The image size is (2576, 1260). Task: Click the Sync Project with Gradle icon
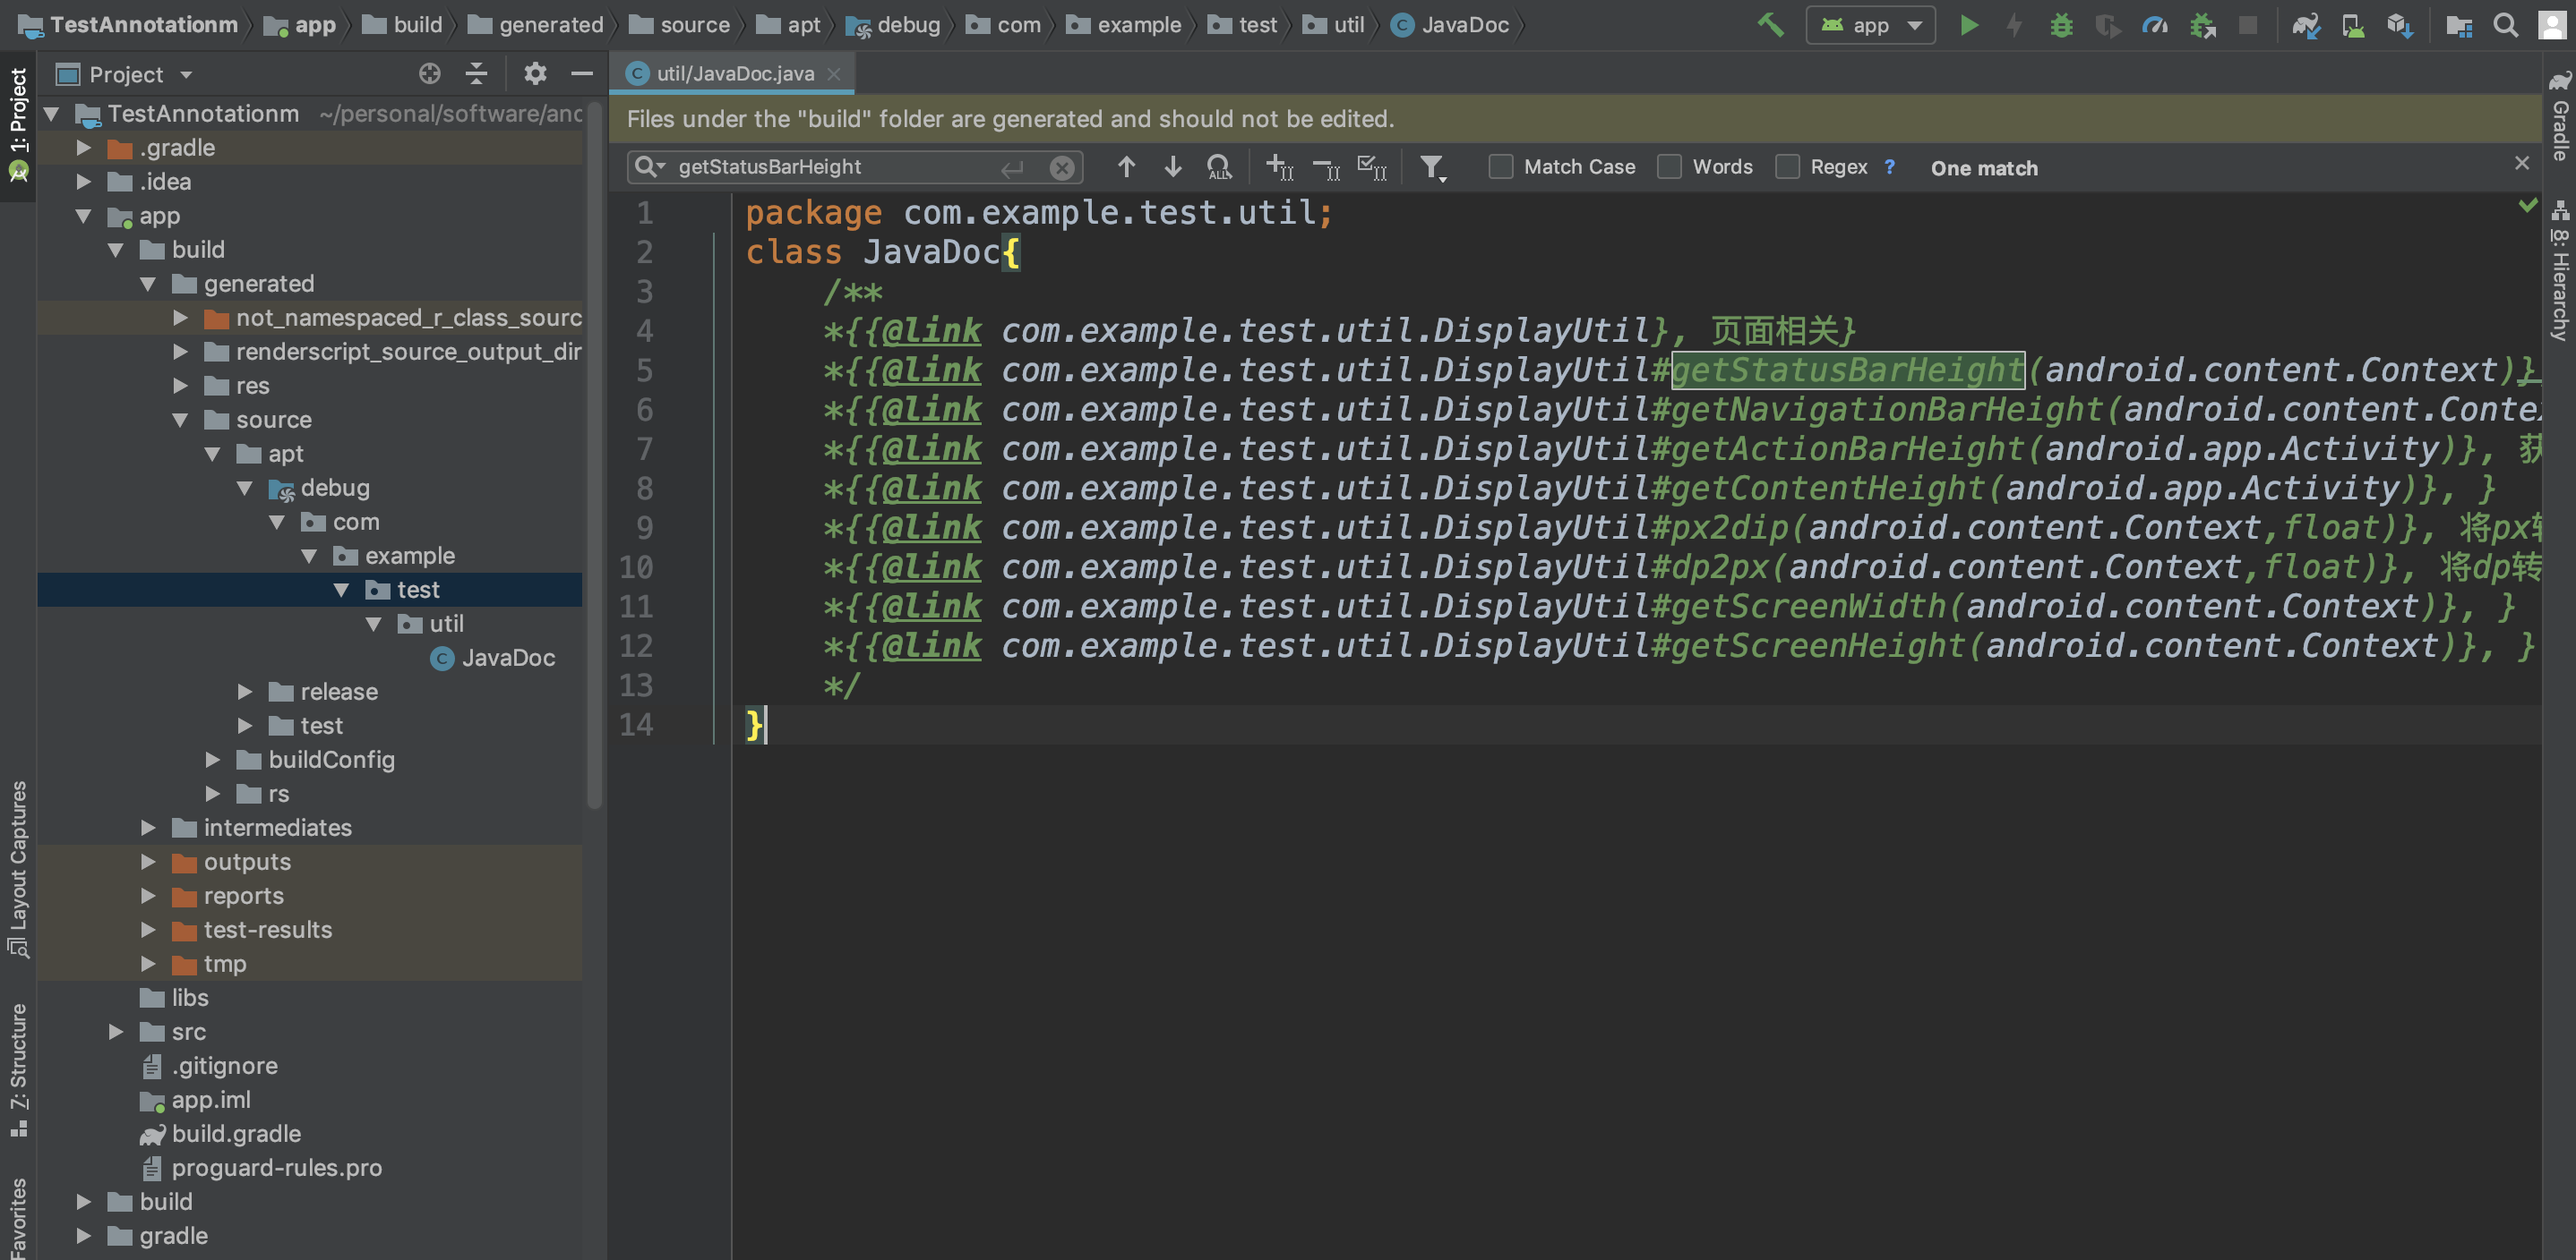(2302, 23)
